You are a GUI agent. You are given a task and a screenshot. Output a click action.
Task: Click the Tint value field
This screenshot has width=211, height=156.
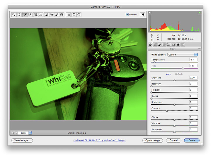click(193, 66)
